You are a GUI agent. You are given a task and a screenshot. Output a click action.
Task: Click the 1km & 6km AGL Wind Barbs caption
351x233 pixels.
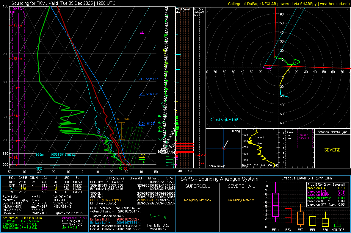point(158,227)
